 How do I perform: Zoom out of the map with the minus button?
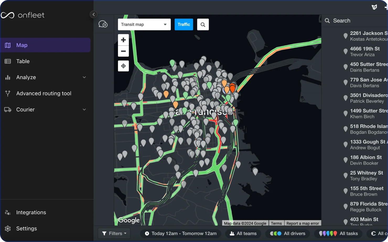pos(123,51)
